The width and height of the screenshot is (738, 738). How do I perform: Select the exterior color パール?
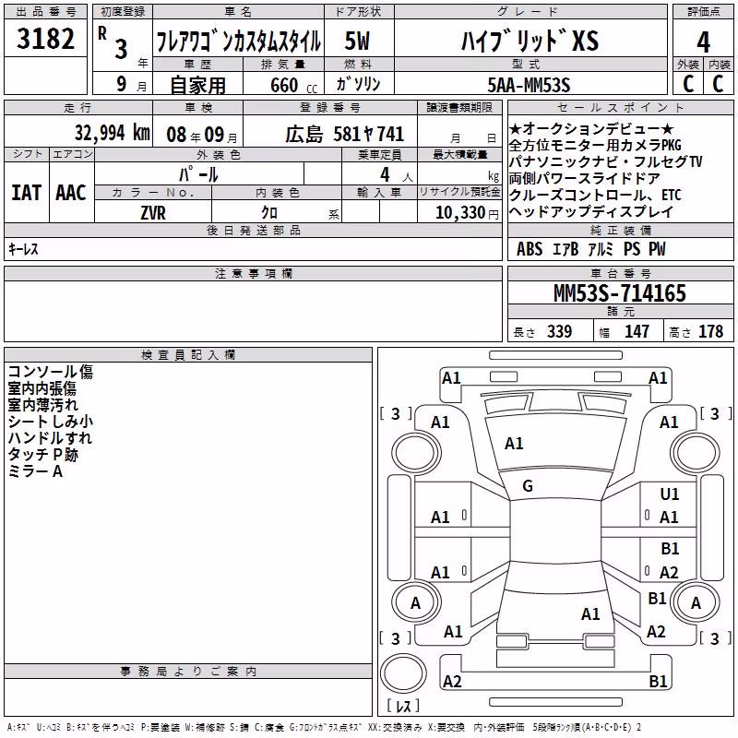tap(198, 174)
